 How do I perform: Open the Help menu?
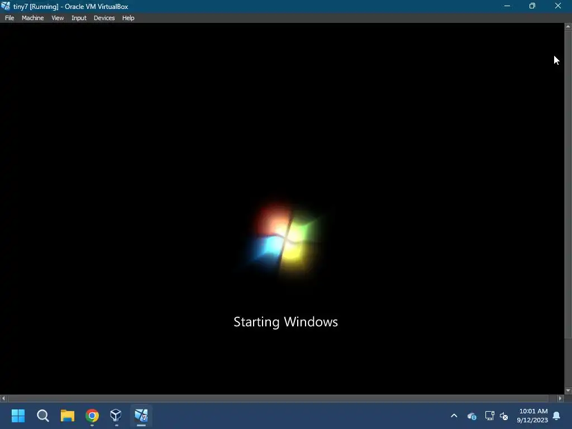[128, 18]
